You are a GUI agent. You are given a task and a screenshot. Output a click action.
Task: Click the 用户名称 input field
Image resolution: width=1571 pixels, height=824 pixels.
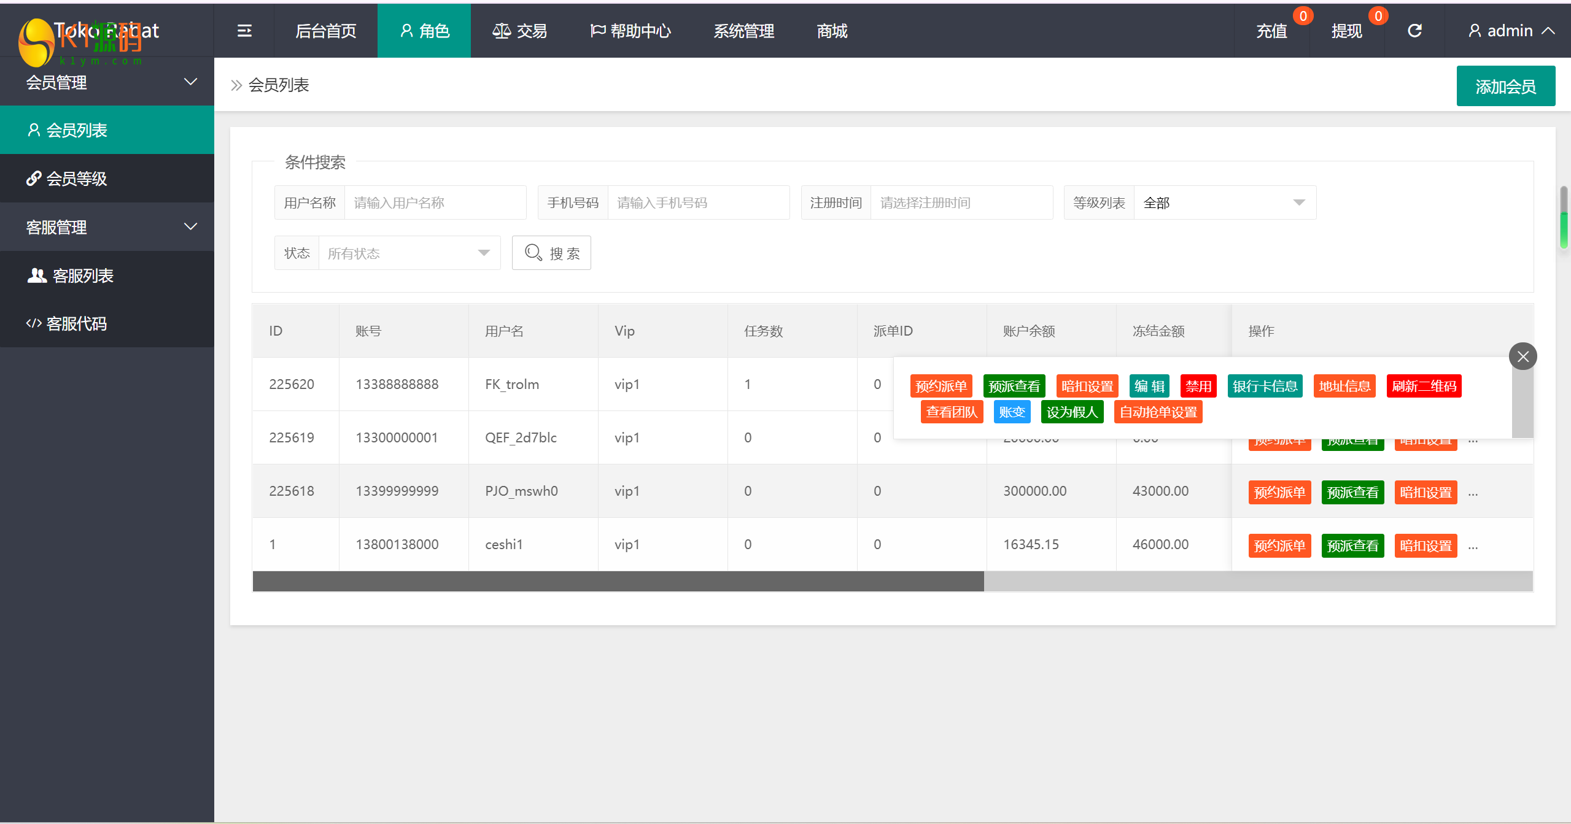click(x=435, y=202)
